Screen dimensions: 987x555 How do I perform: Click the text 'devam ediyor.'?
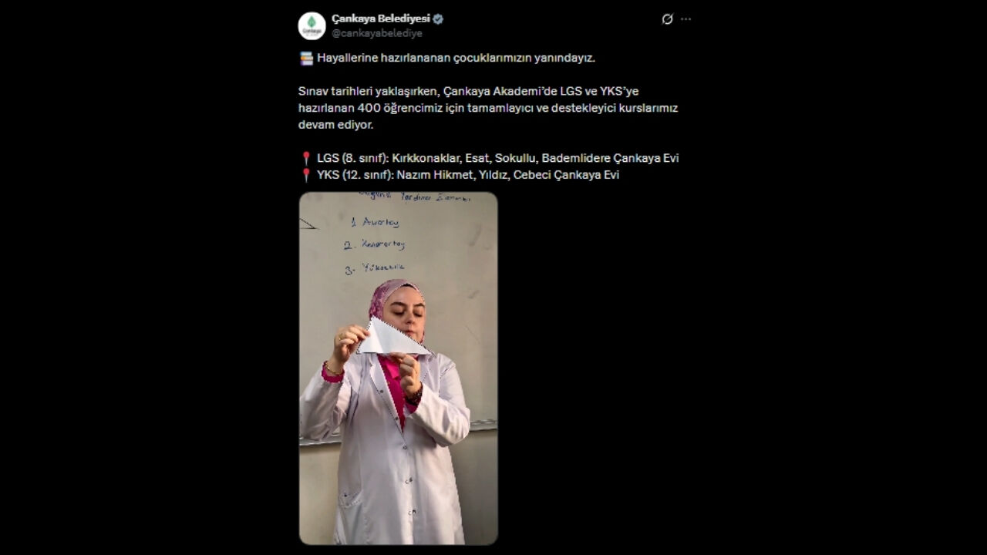pyautogui.click(x=335, y=125)
